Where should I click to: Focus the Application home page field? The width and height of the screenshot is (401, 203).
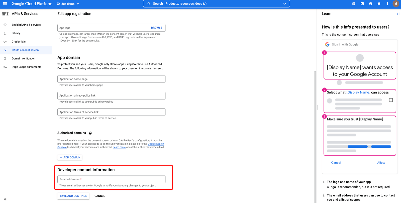click(111, 79)
